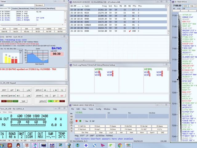
Task: Click the TUNE button on Keypad
Action: (x=23, y=101)
